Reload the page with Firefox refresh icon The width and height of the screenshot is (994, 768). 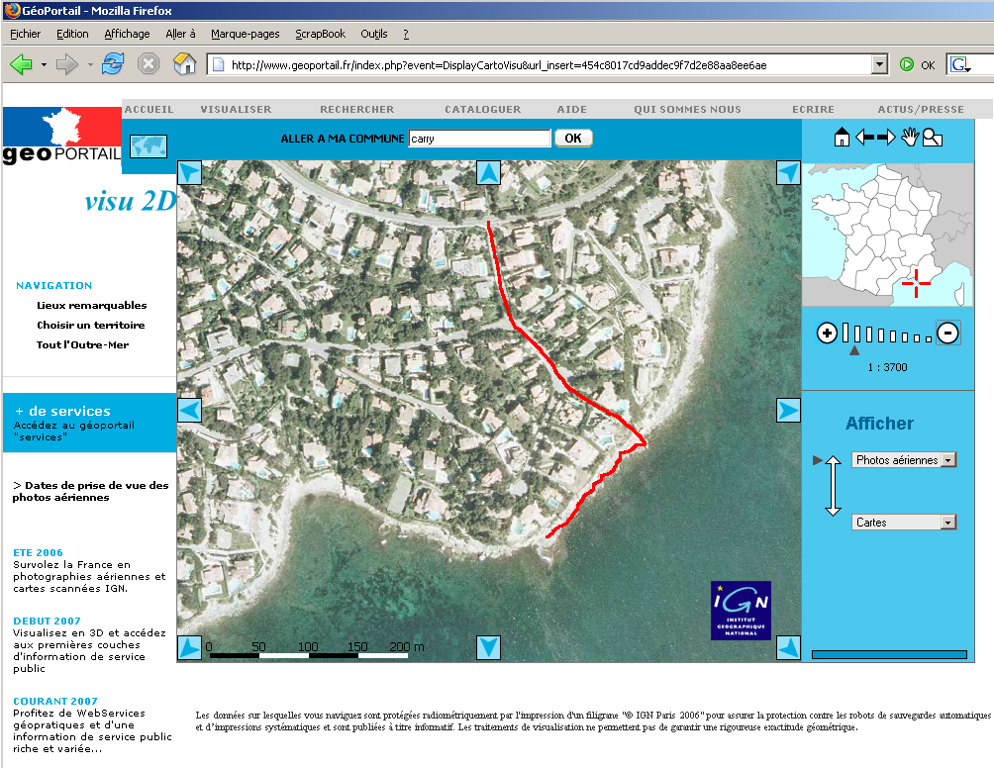pos(113,64)
